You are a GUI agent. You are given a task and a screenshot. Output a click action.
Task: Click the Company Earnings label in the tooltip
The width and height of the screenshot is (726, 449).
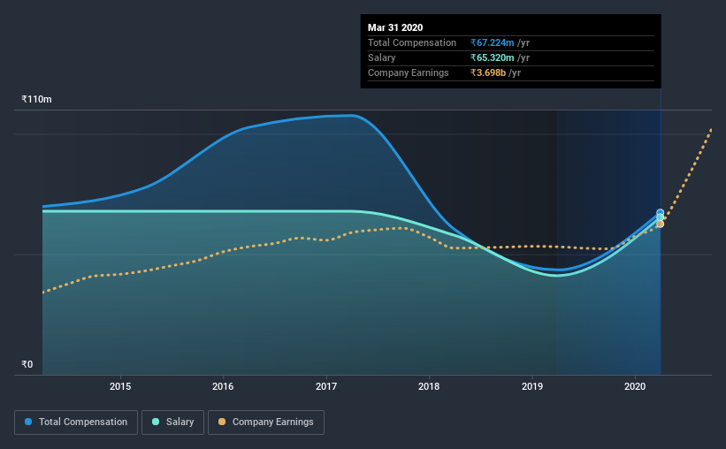click(409, 72)
